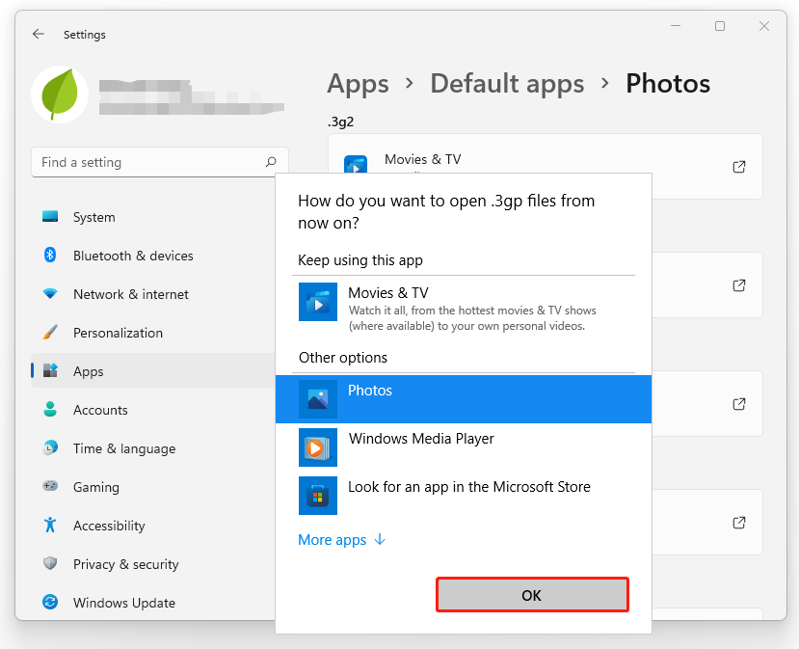Click the Windows Update refresh icon
Viewport: 799px width, 649px height.
coord(50,602)
